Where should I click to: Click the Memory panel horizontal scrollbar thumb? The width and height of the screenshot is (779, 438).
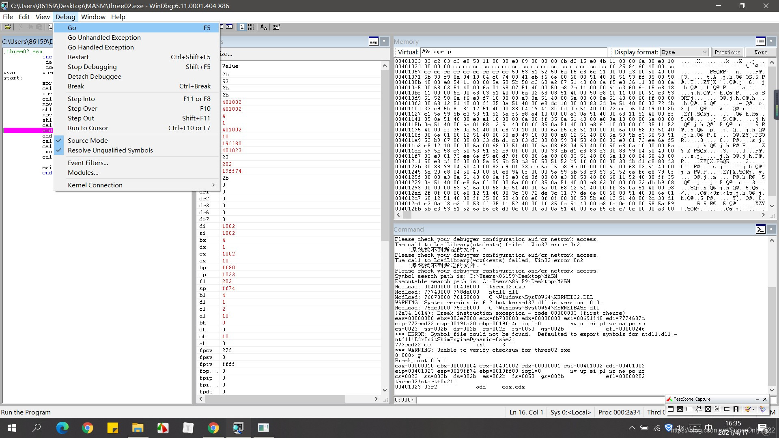click(407, 215)
